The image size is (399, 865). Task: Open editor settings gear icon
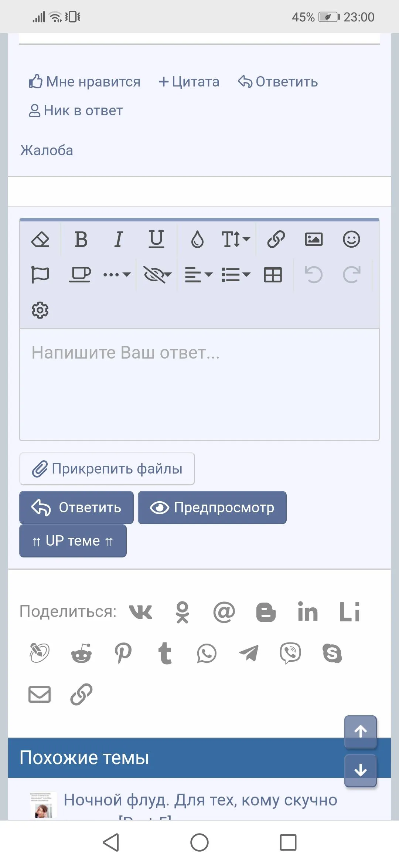[x=40, y=310]
